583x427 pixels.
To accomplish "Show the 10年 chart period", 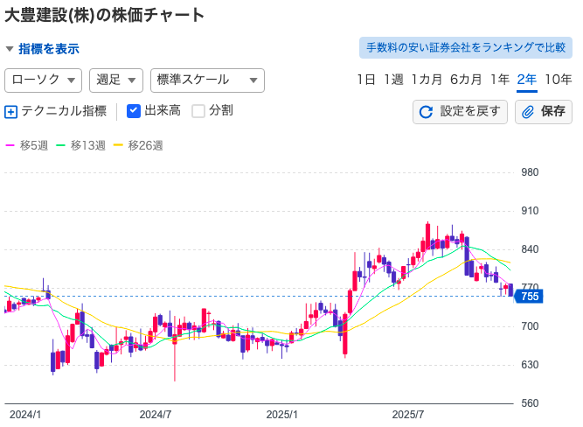I will tap(559, 80).
